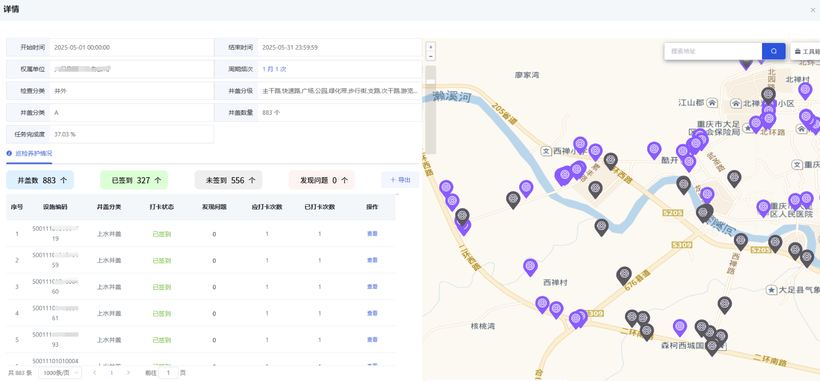
Task: Switch to the 巡检养护情况 tab
Action: (33, 154)
